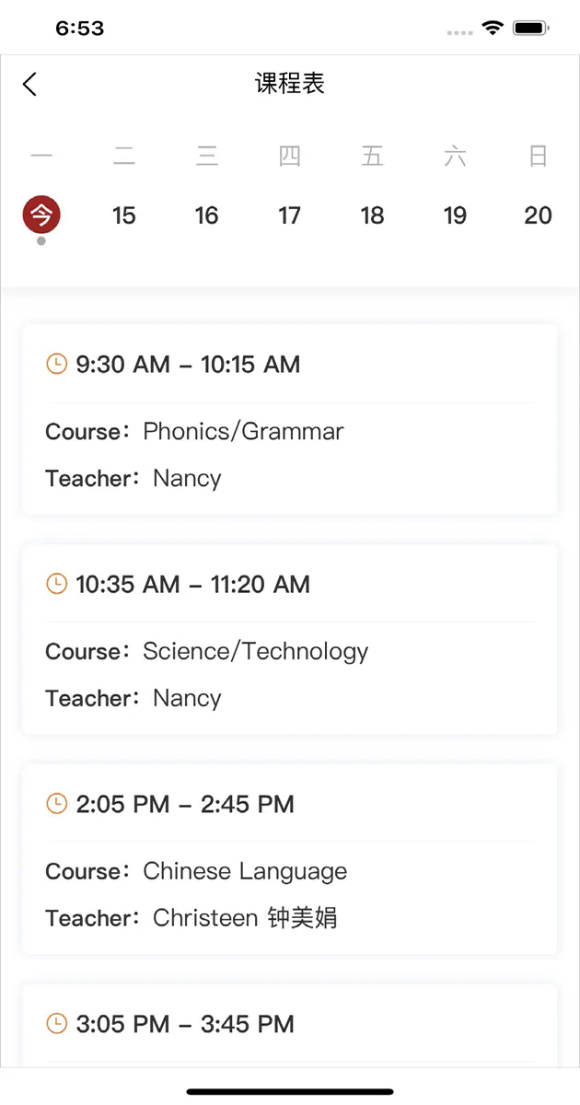Tap the battery status icon
The image size is (580, 1105).
pyautogui.click(x=532, y=29)
